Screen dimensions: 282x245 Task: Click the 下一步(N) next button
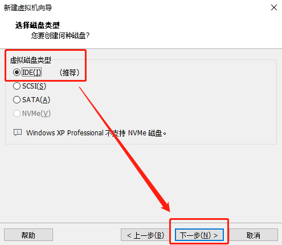coord(199,235)
